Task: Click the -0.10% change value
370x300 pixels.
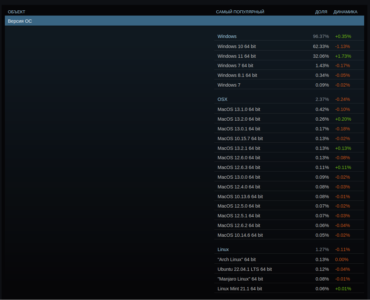Action: pos(342,109)
